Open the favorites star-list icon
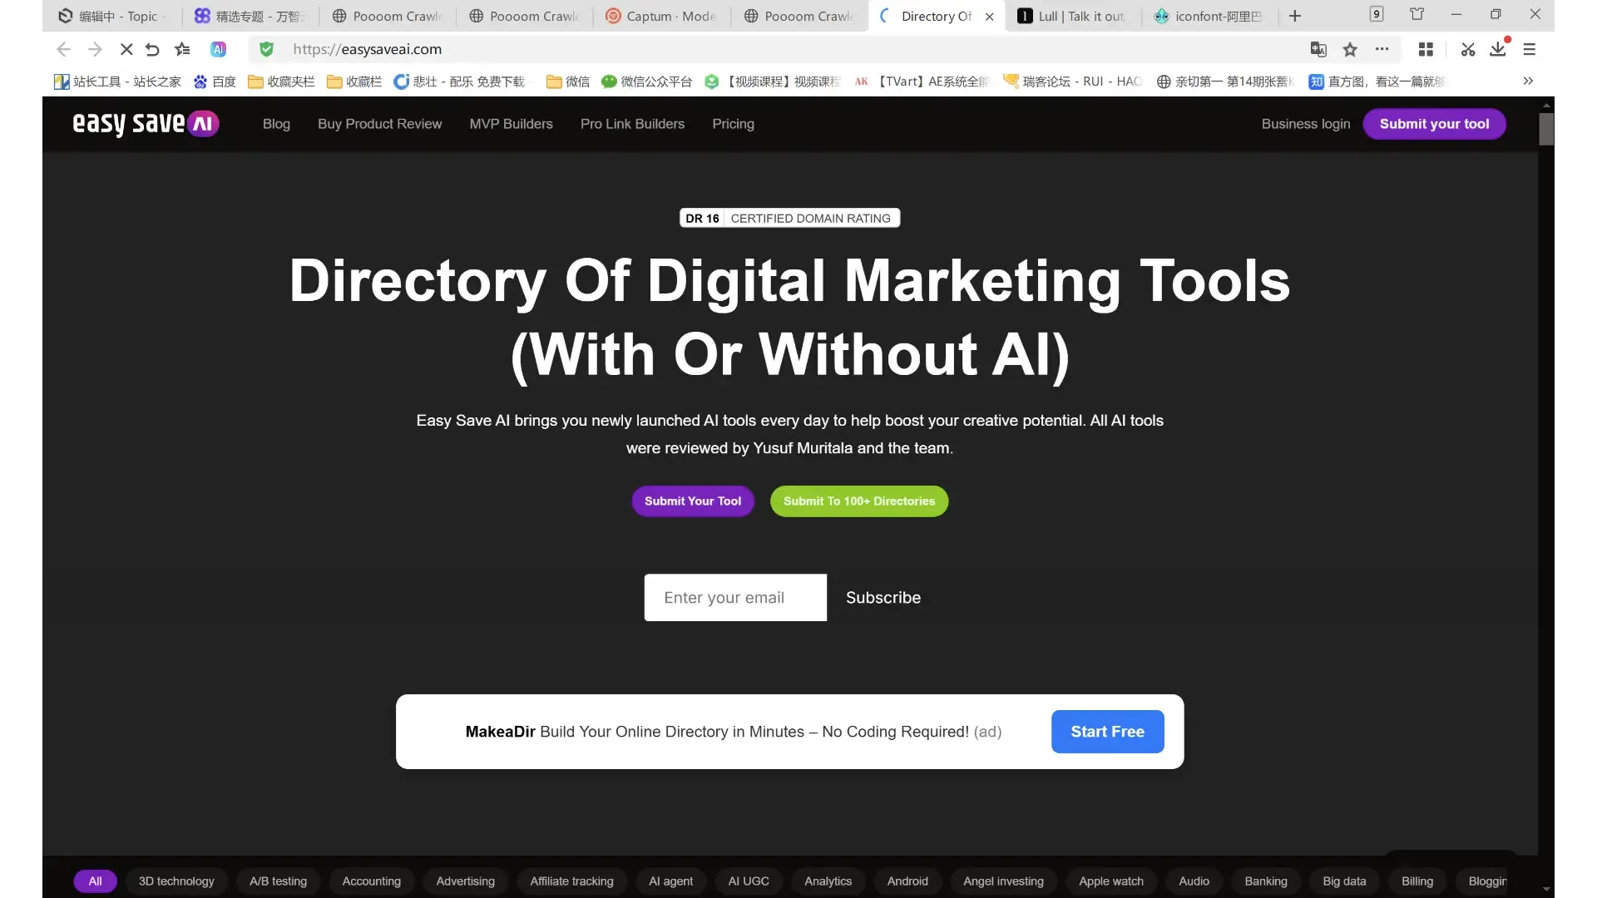 pyautogui.click(x=183, y=50)
